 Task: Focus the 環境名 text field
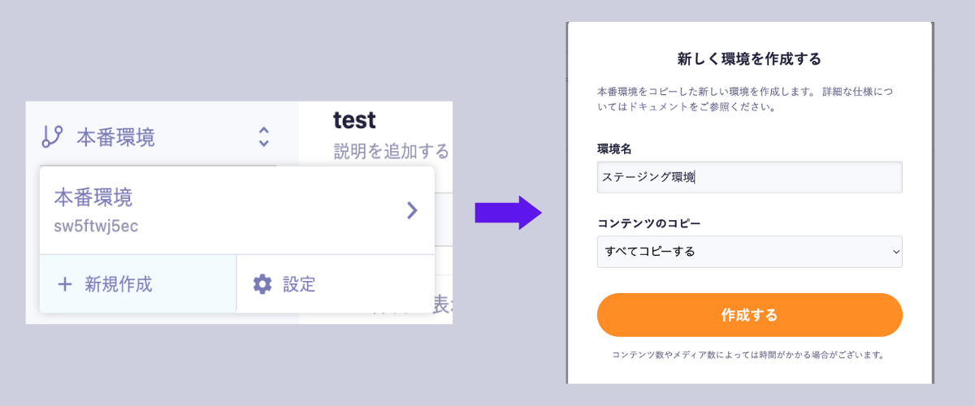click(x=749, y=177)
